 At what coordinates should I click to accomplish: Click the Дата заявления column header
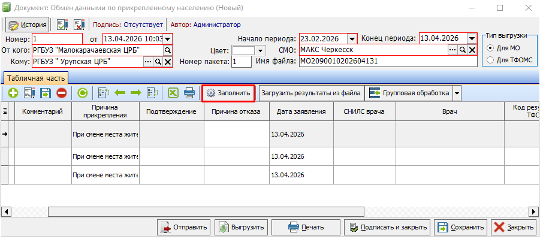click(301, 111)
